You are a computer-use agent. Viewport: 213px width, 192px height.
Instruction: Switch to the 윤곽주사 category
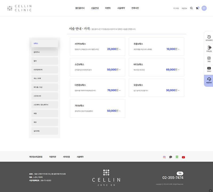point(45,52)
